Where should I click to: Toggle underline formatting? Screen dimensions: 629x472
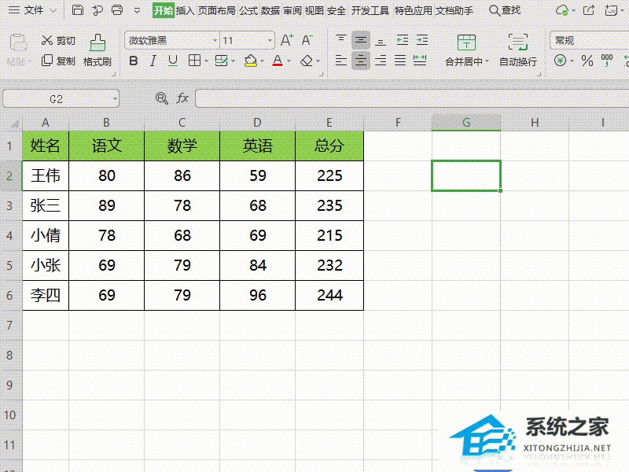173,60
